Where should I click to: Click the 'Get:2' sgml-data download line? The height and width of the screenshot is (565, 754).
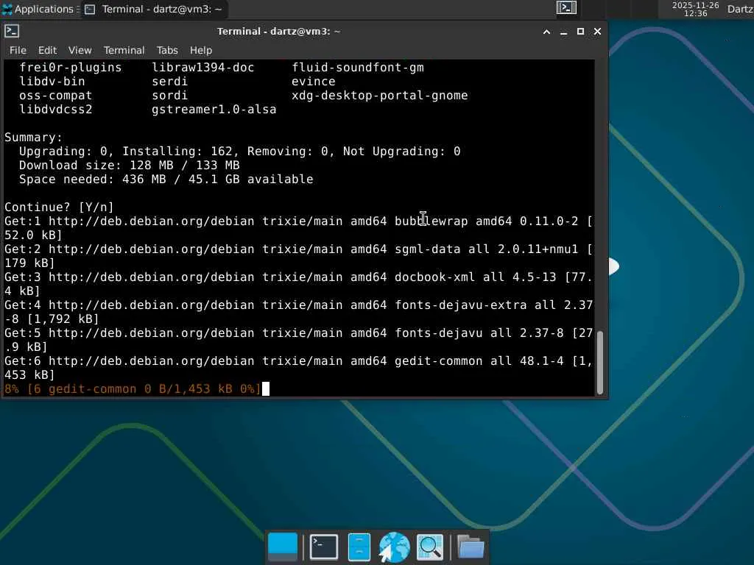pyautogui.click(x=298, y=255)
